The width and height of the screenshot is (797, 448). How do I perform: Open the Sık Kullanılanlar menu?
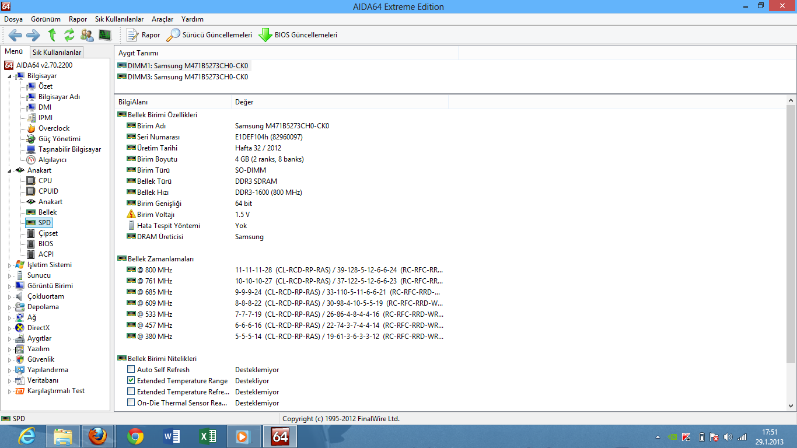(119, 19)
